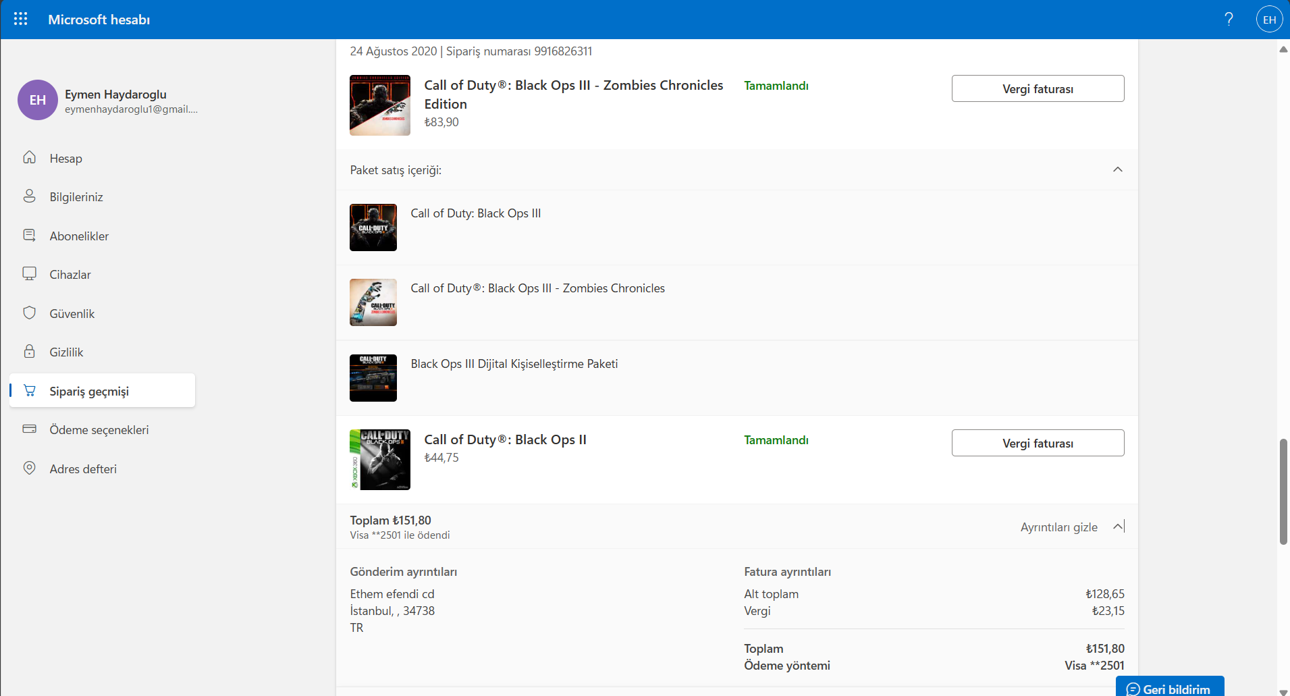Open the help question mark icon
Image resolution: width=1290 pixels, height=696 pixels.
(1229, 19)
